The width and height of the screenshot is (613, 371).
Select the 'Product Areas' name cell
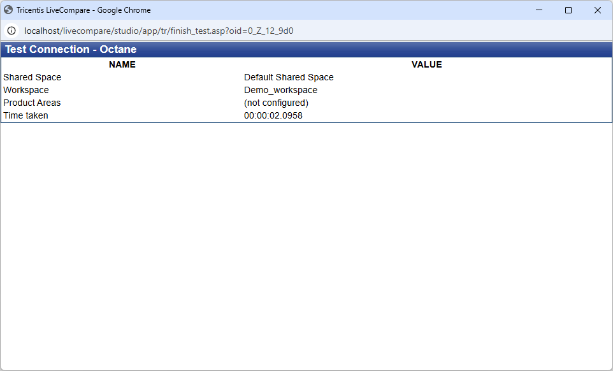pos(32,103)
